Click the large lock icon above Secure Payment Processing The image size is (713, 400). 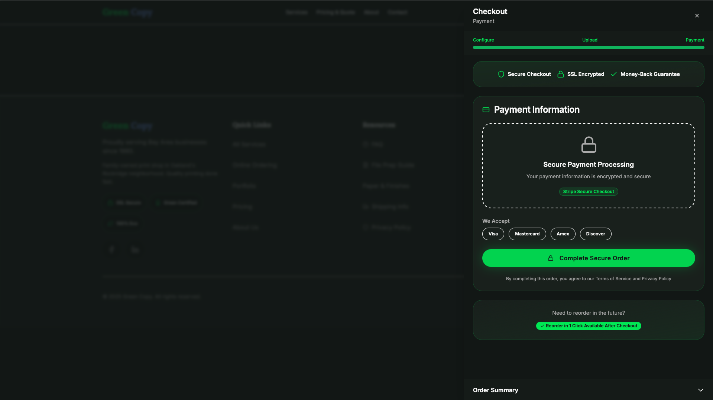click(x=588, y=145)
